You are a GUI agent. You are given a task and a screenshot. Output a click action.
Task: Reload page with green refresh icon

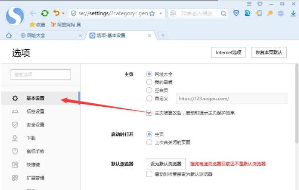(45, 13)
